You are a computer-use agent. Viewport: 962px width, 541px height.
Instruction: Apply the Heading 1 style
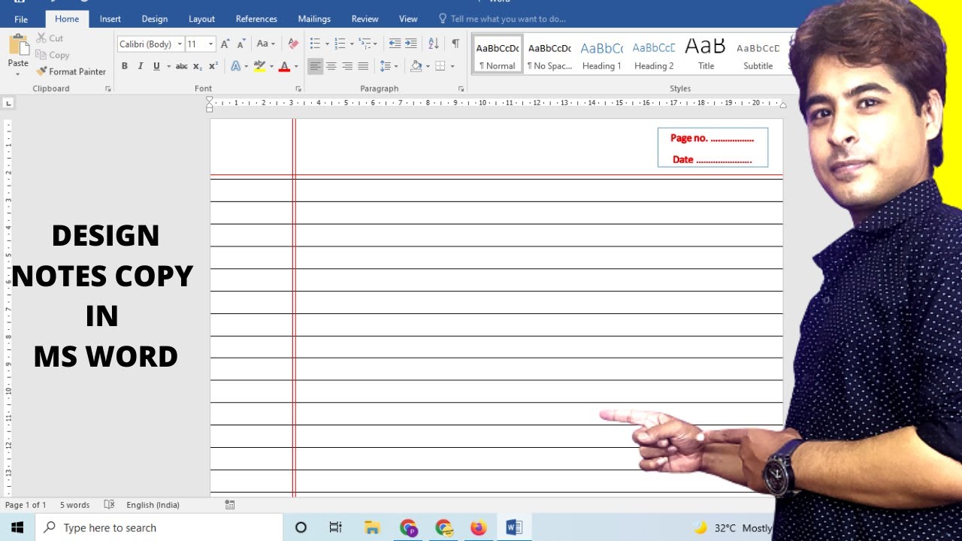pos(602,55)
